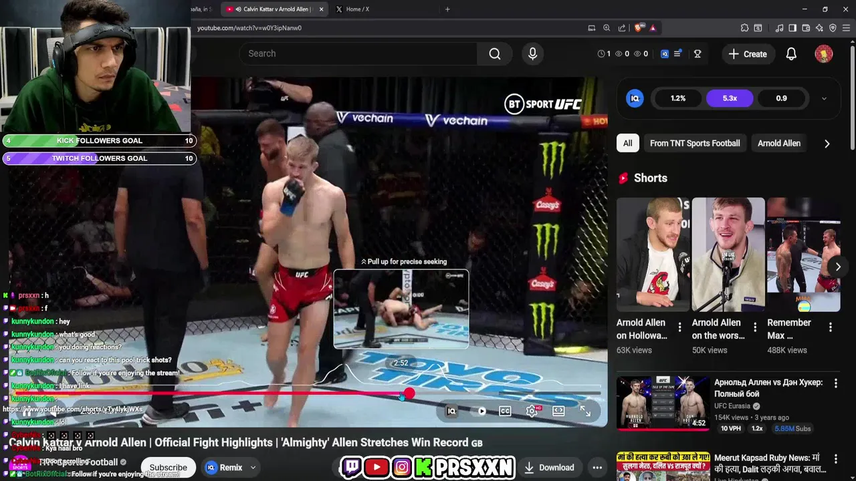Click the YouTube search input field

point(358,53)
